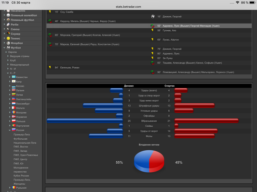257x192 pixels.
Task: Collapse the Европа category arrow
Action: [x=6, y=52]
